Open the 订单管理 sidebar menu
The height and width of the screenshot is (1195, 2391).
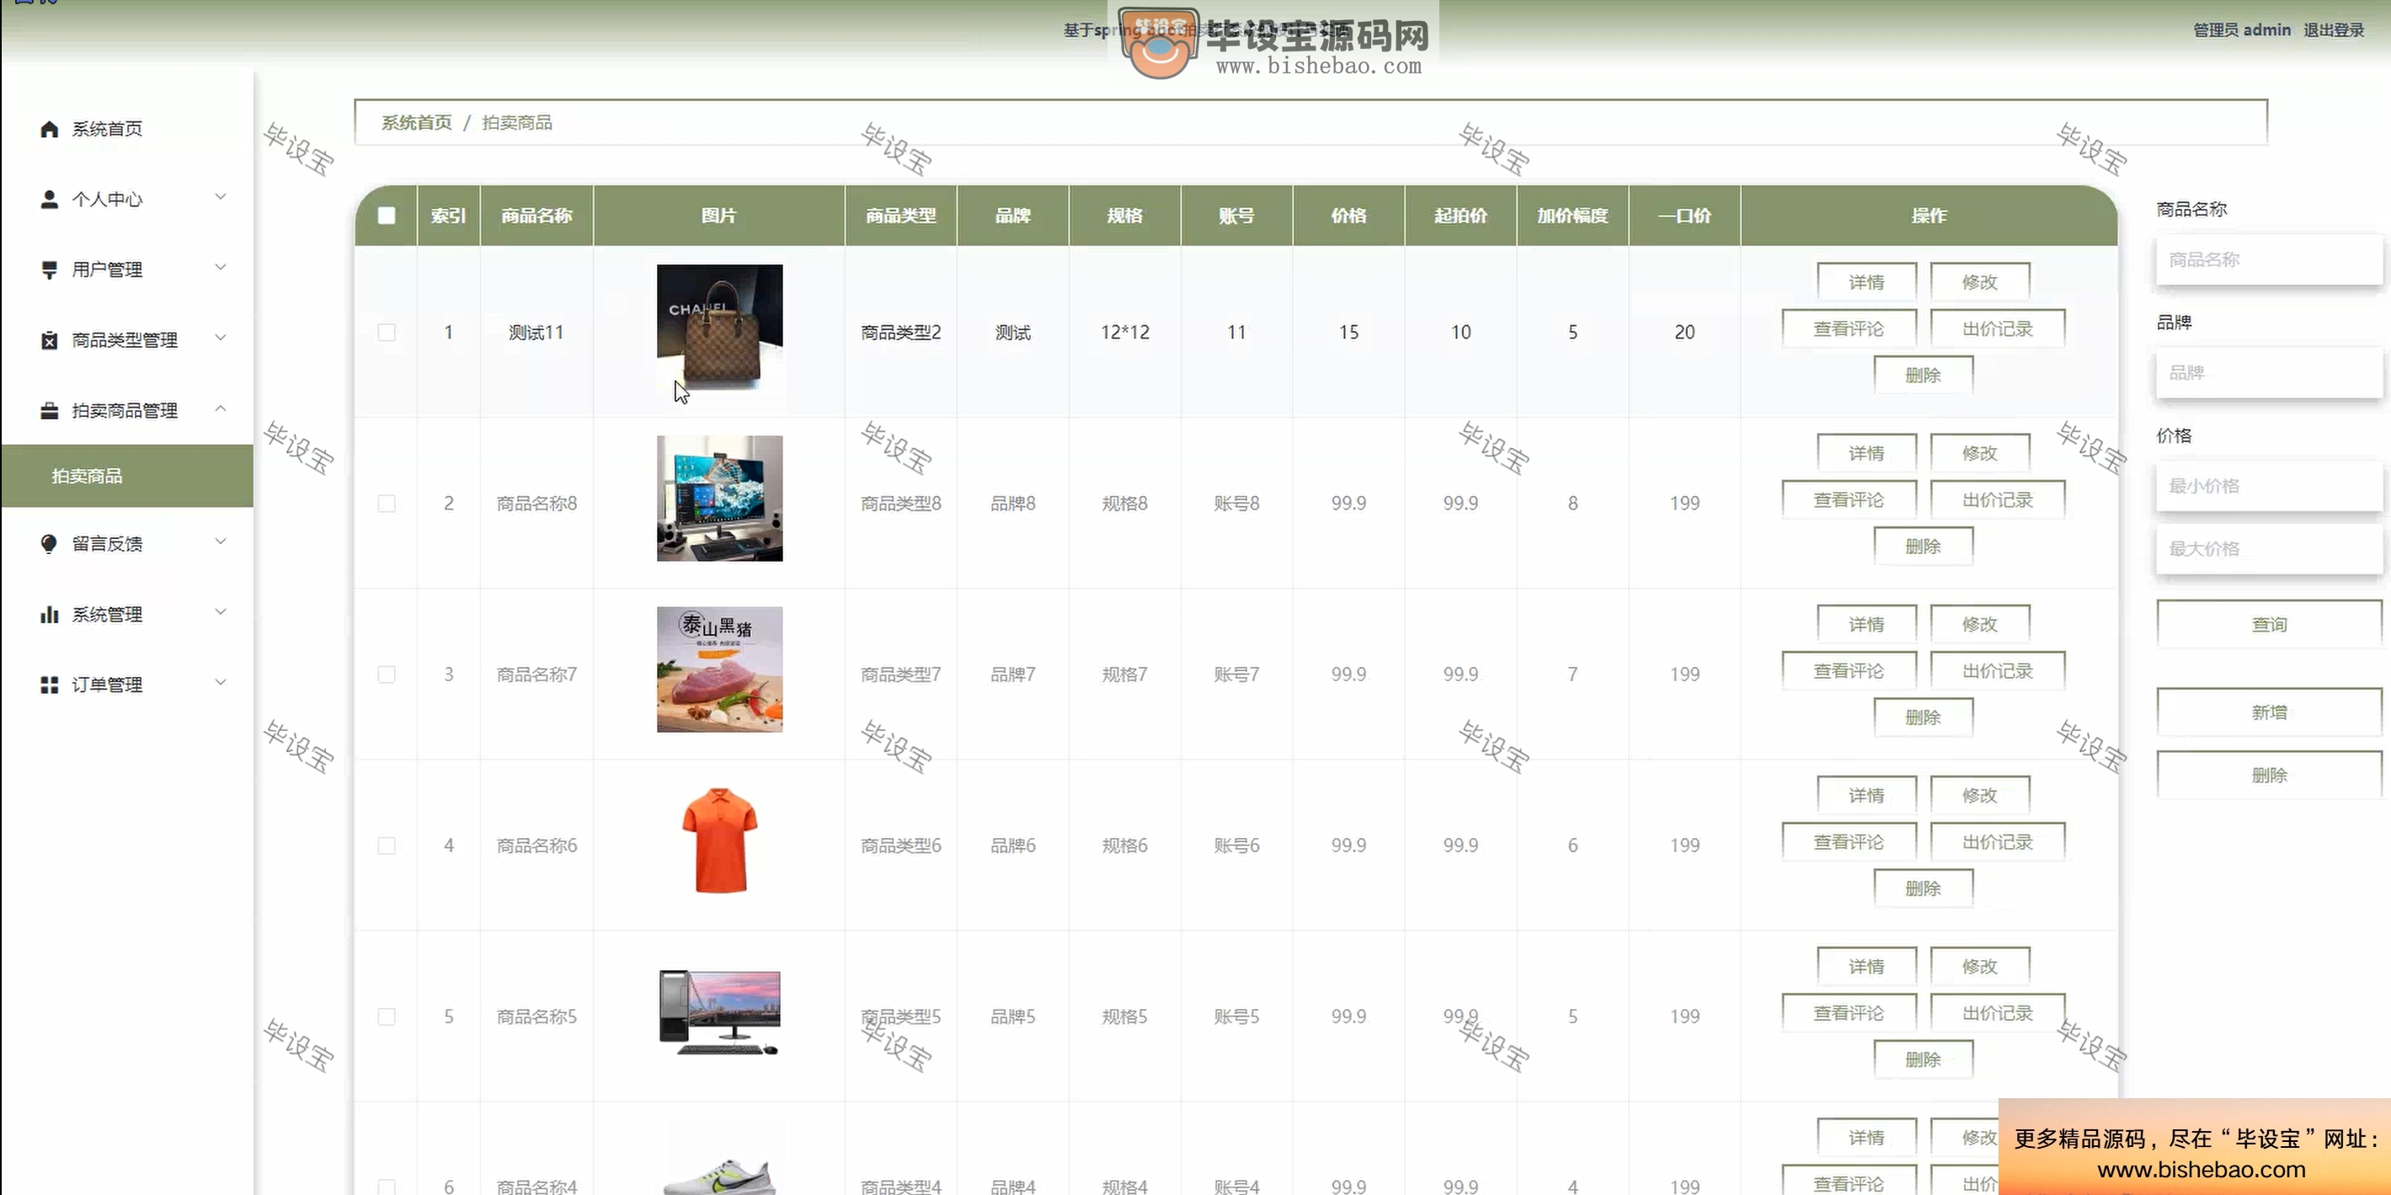pyautogui.click(x=127, y=685)
